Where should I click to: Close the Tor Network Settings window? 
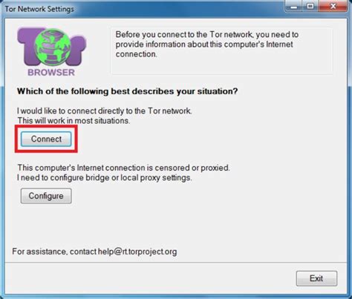333,7
